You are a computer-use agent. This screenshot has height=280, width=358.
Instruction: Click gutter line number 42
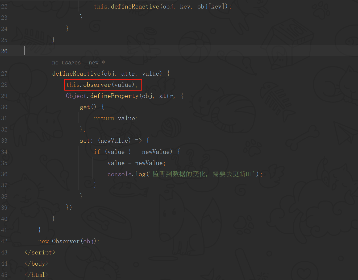[x=4, y=241]
